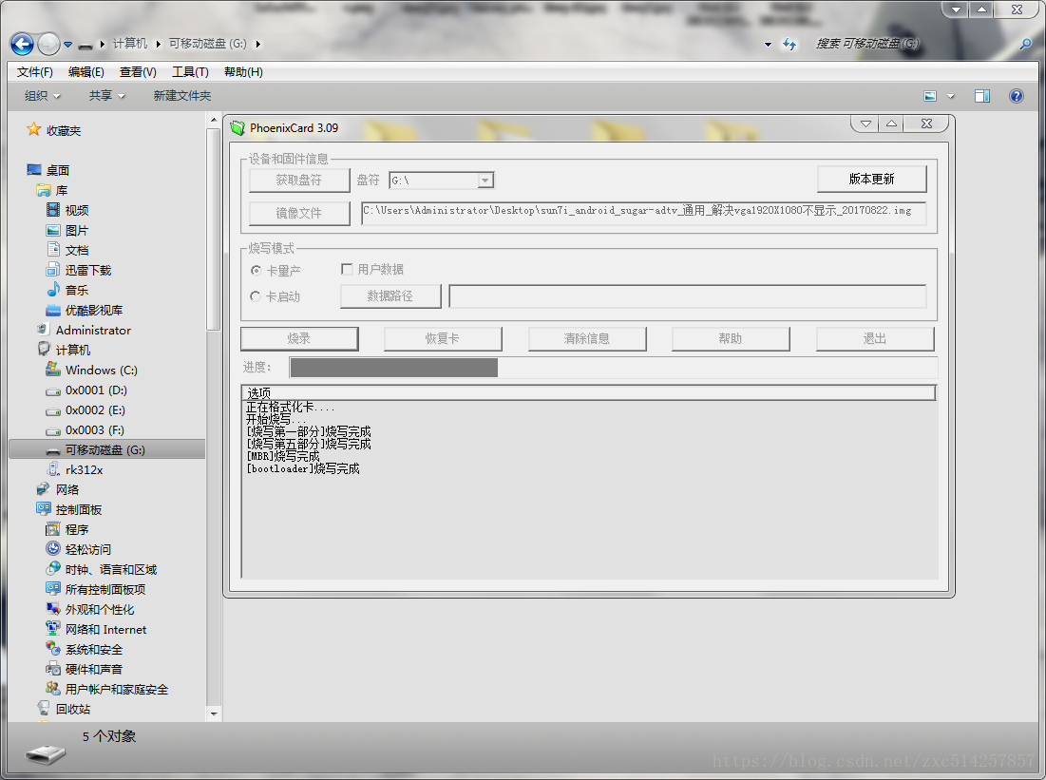Click the back navigation arrow in Explorer
The width and height of the screenshot is (1046, 780).
(x=22, y=44)
